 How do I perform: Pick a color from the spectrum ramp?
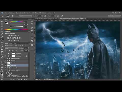(x=17, y=30)
